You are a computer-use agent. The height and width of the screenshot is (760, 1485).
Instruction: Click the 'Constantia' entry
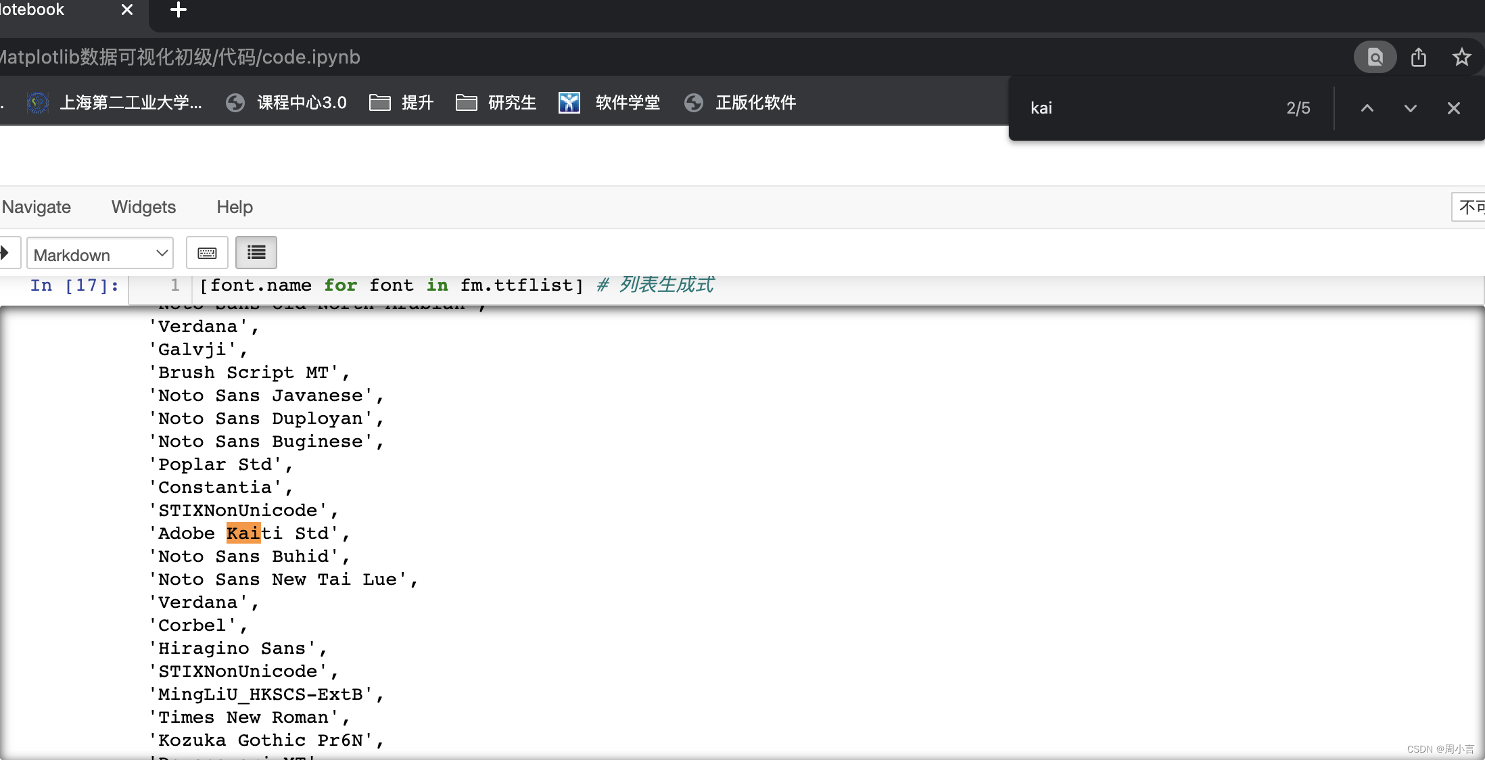coord(220,488)
